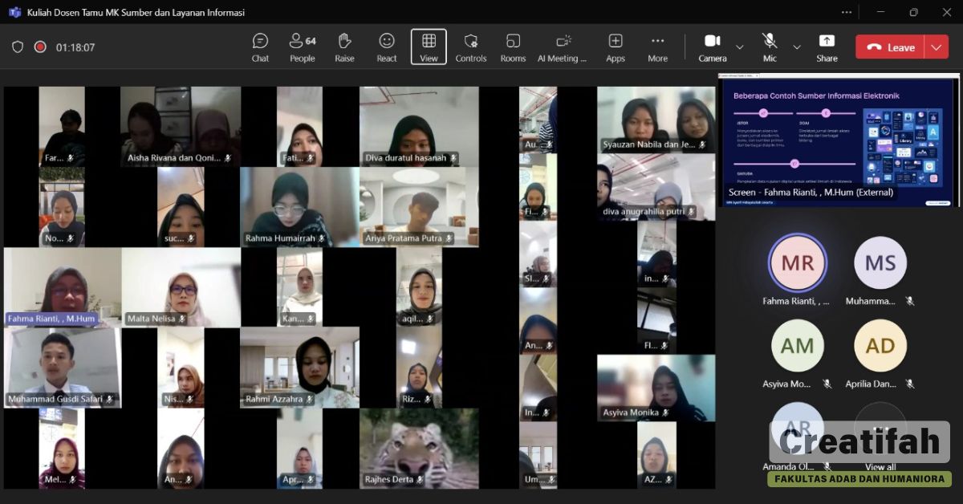Open the Chat panel
Viewport: 963px width, 504px height.
click(x=260, y=47)
